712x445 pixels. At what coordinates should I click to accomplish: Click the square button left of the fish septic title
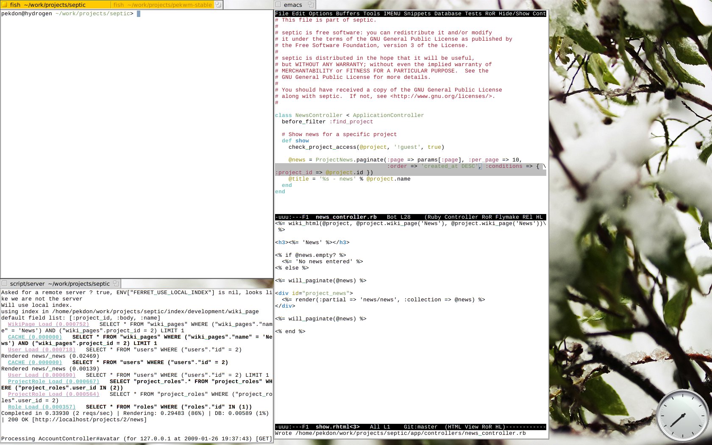[x=5, y=5]
